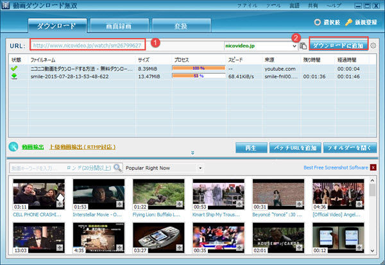
Task: Click the scroll up arrow of video list
Action: click(372, 181)
